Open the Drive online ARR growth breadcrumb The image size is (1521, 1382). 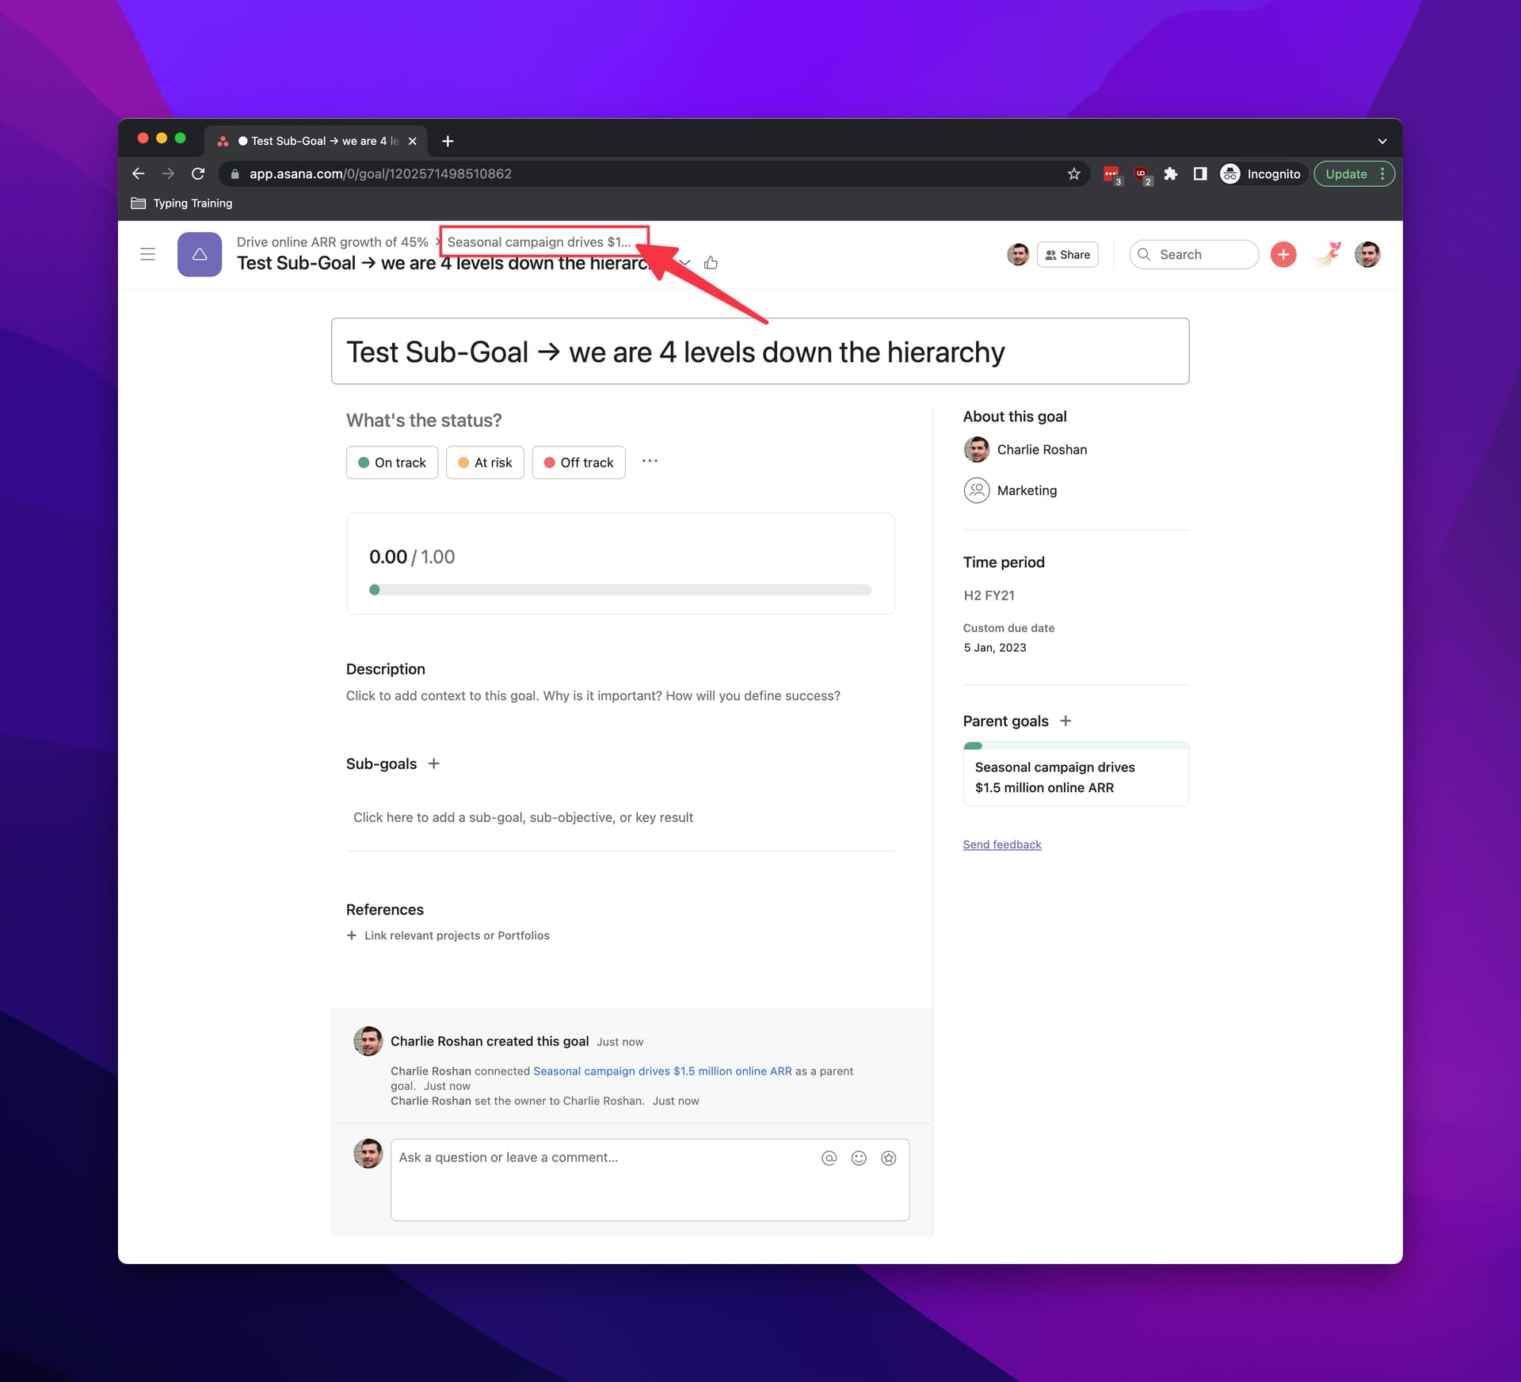332,242
